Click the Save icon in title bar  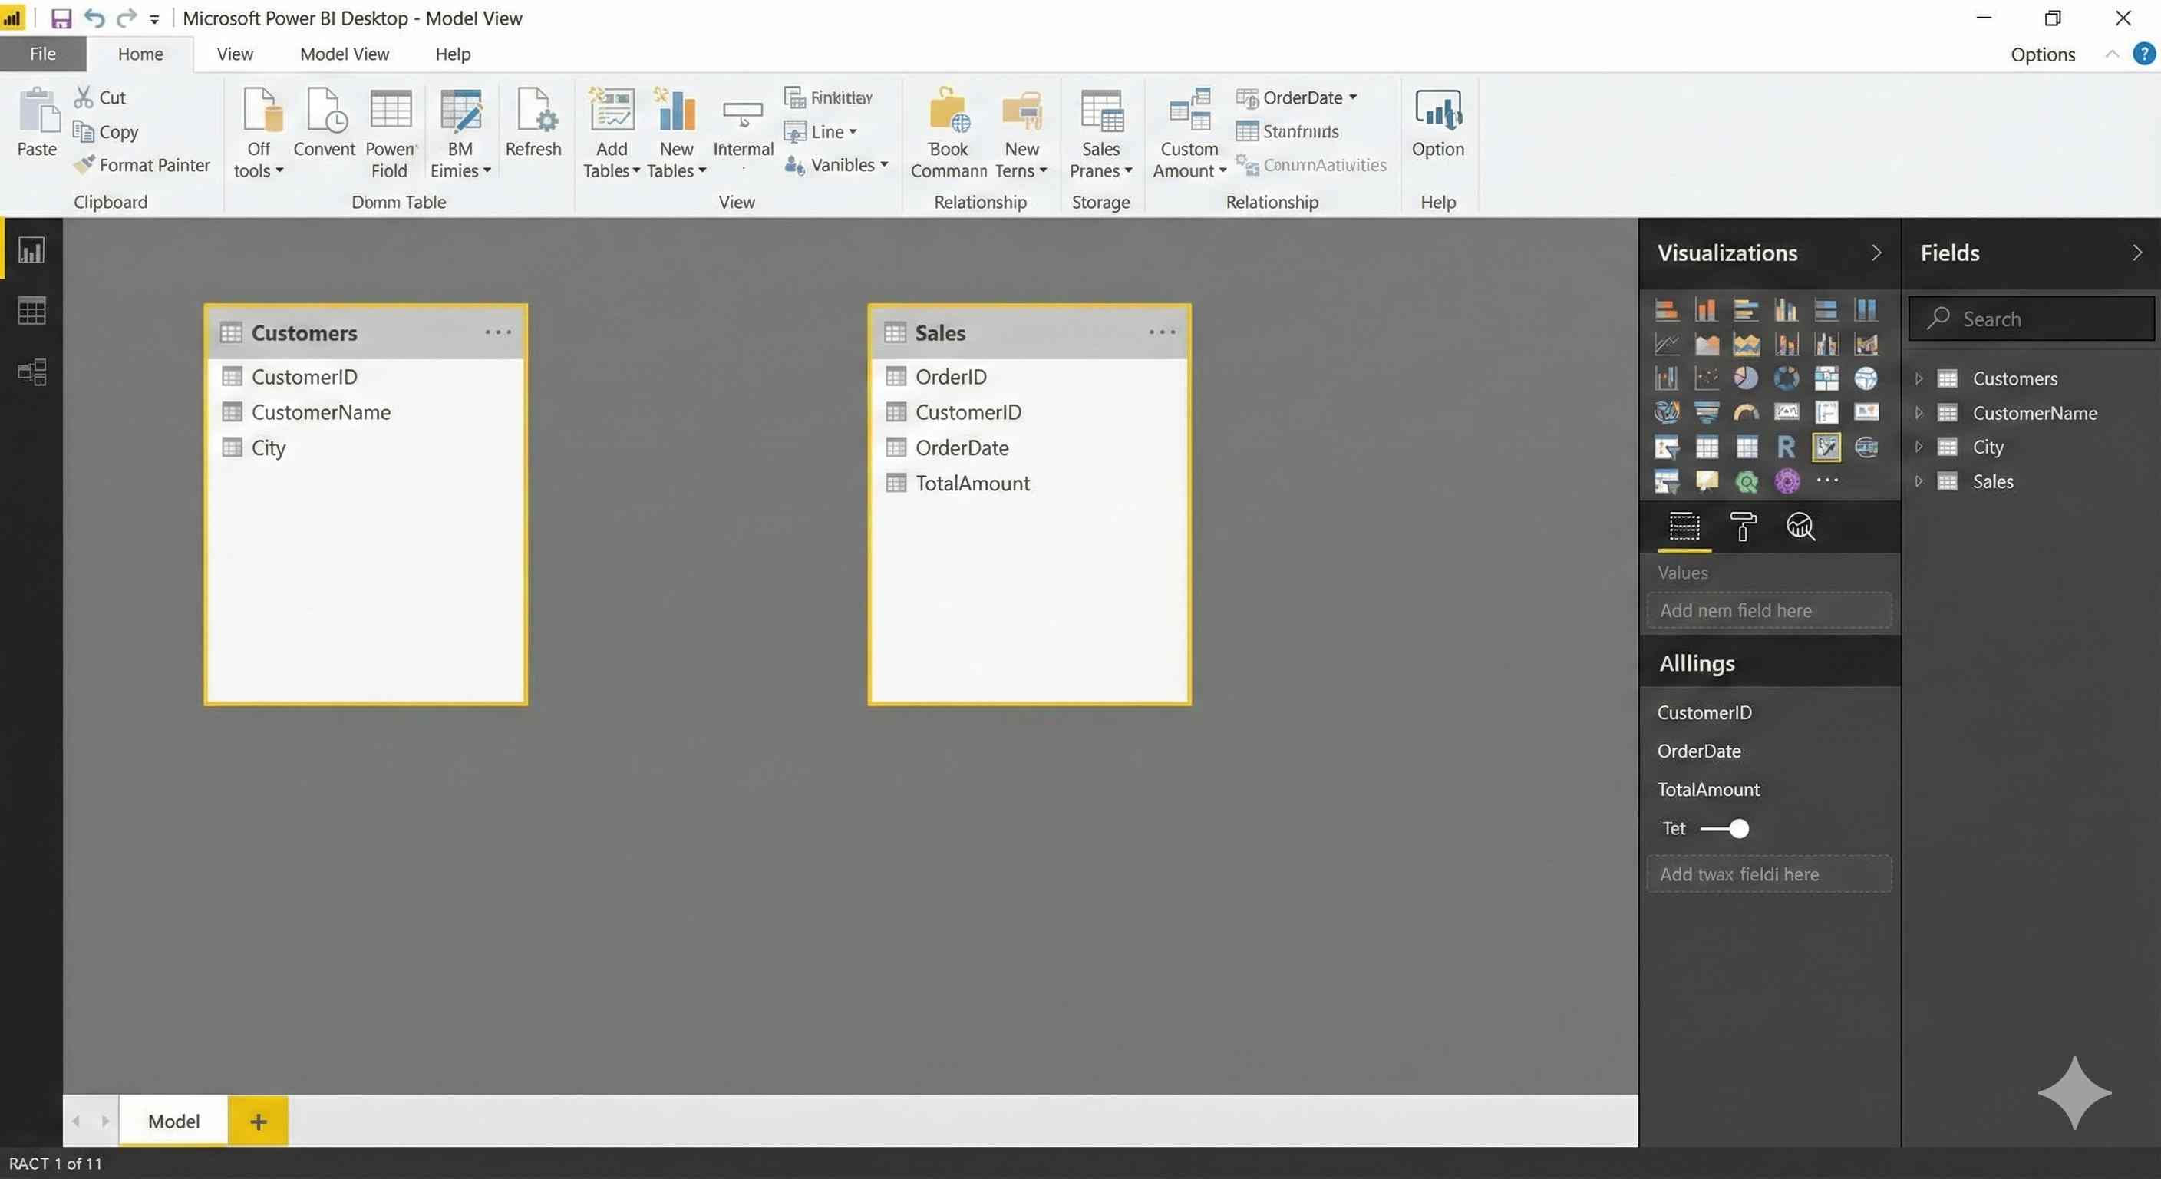(61, 18)
